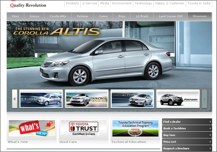The height and width of the screenshot is (152, 217).
Task: Open Toyota U Trust certified cars banner
Action: (x=84, y=128)
